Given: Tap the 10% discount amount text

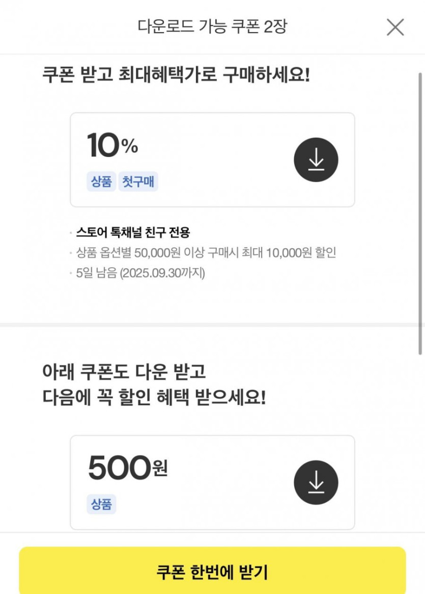Looking at the screenshot, I should (112, 146).
